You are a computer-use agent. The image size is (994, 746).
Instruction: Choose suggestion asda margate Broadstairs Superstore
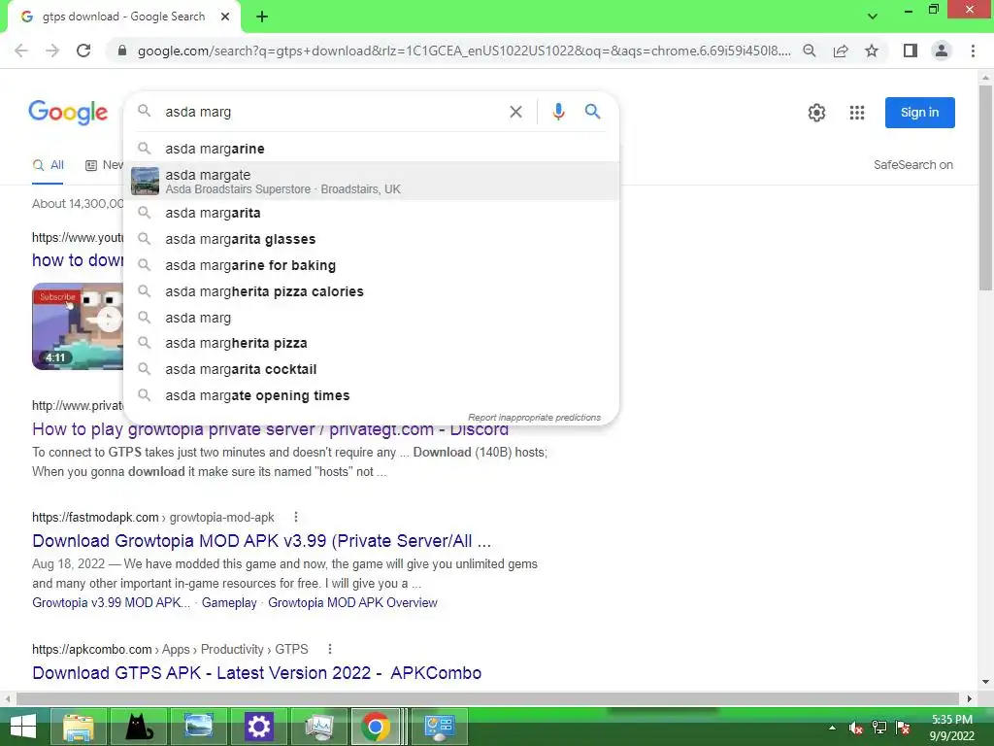click(372, 181)
